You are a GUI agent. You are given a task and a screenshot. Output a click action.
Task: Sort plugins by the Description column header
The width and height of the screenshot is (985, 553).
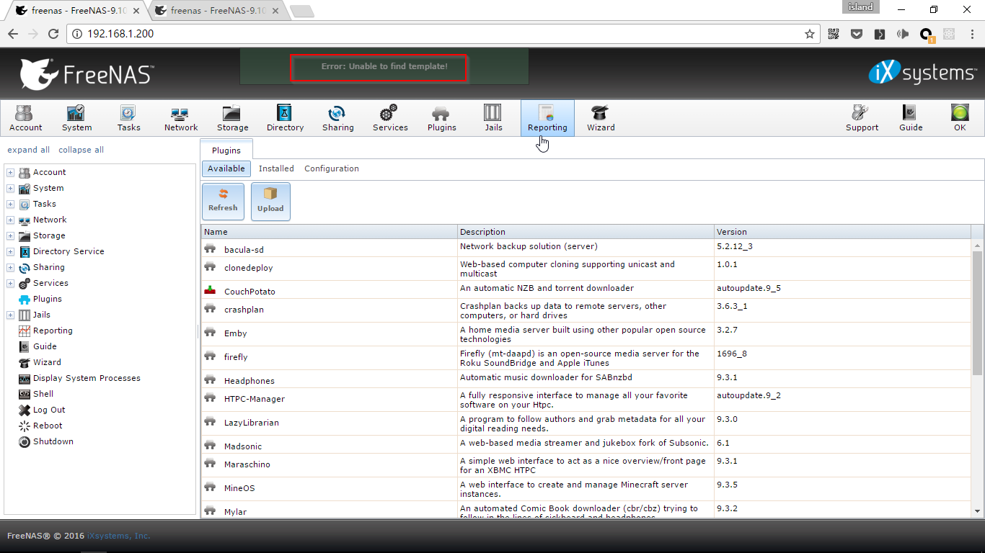click(x=586, y=232)
